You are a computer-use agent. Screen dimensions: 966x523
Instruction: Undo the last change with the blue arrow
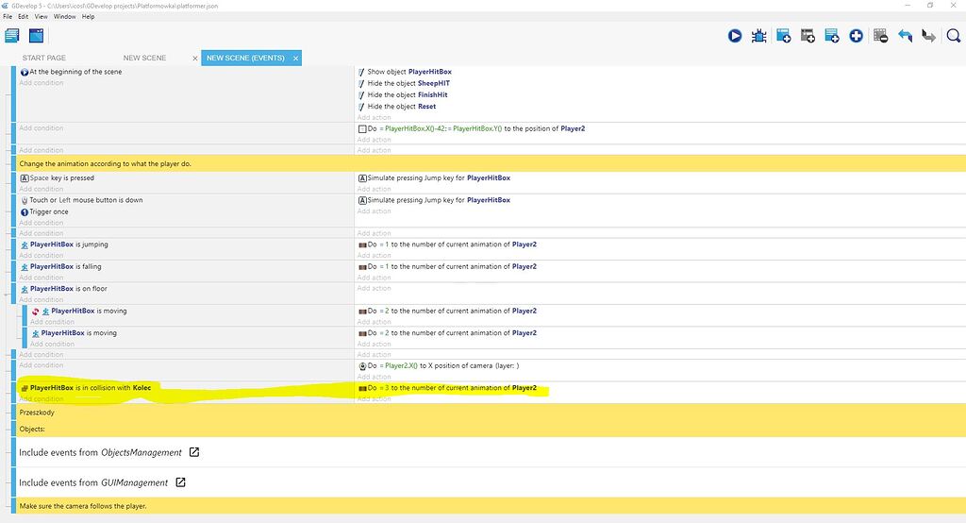(x=905, y=36)
